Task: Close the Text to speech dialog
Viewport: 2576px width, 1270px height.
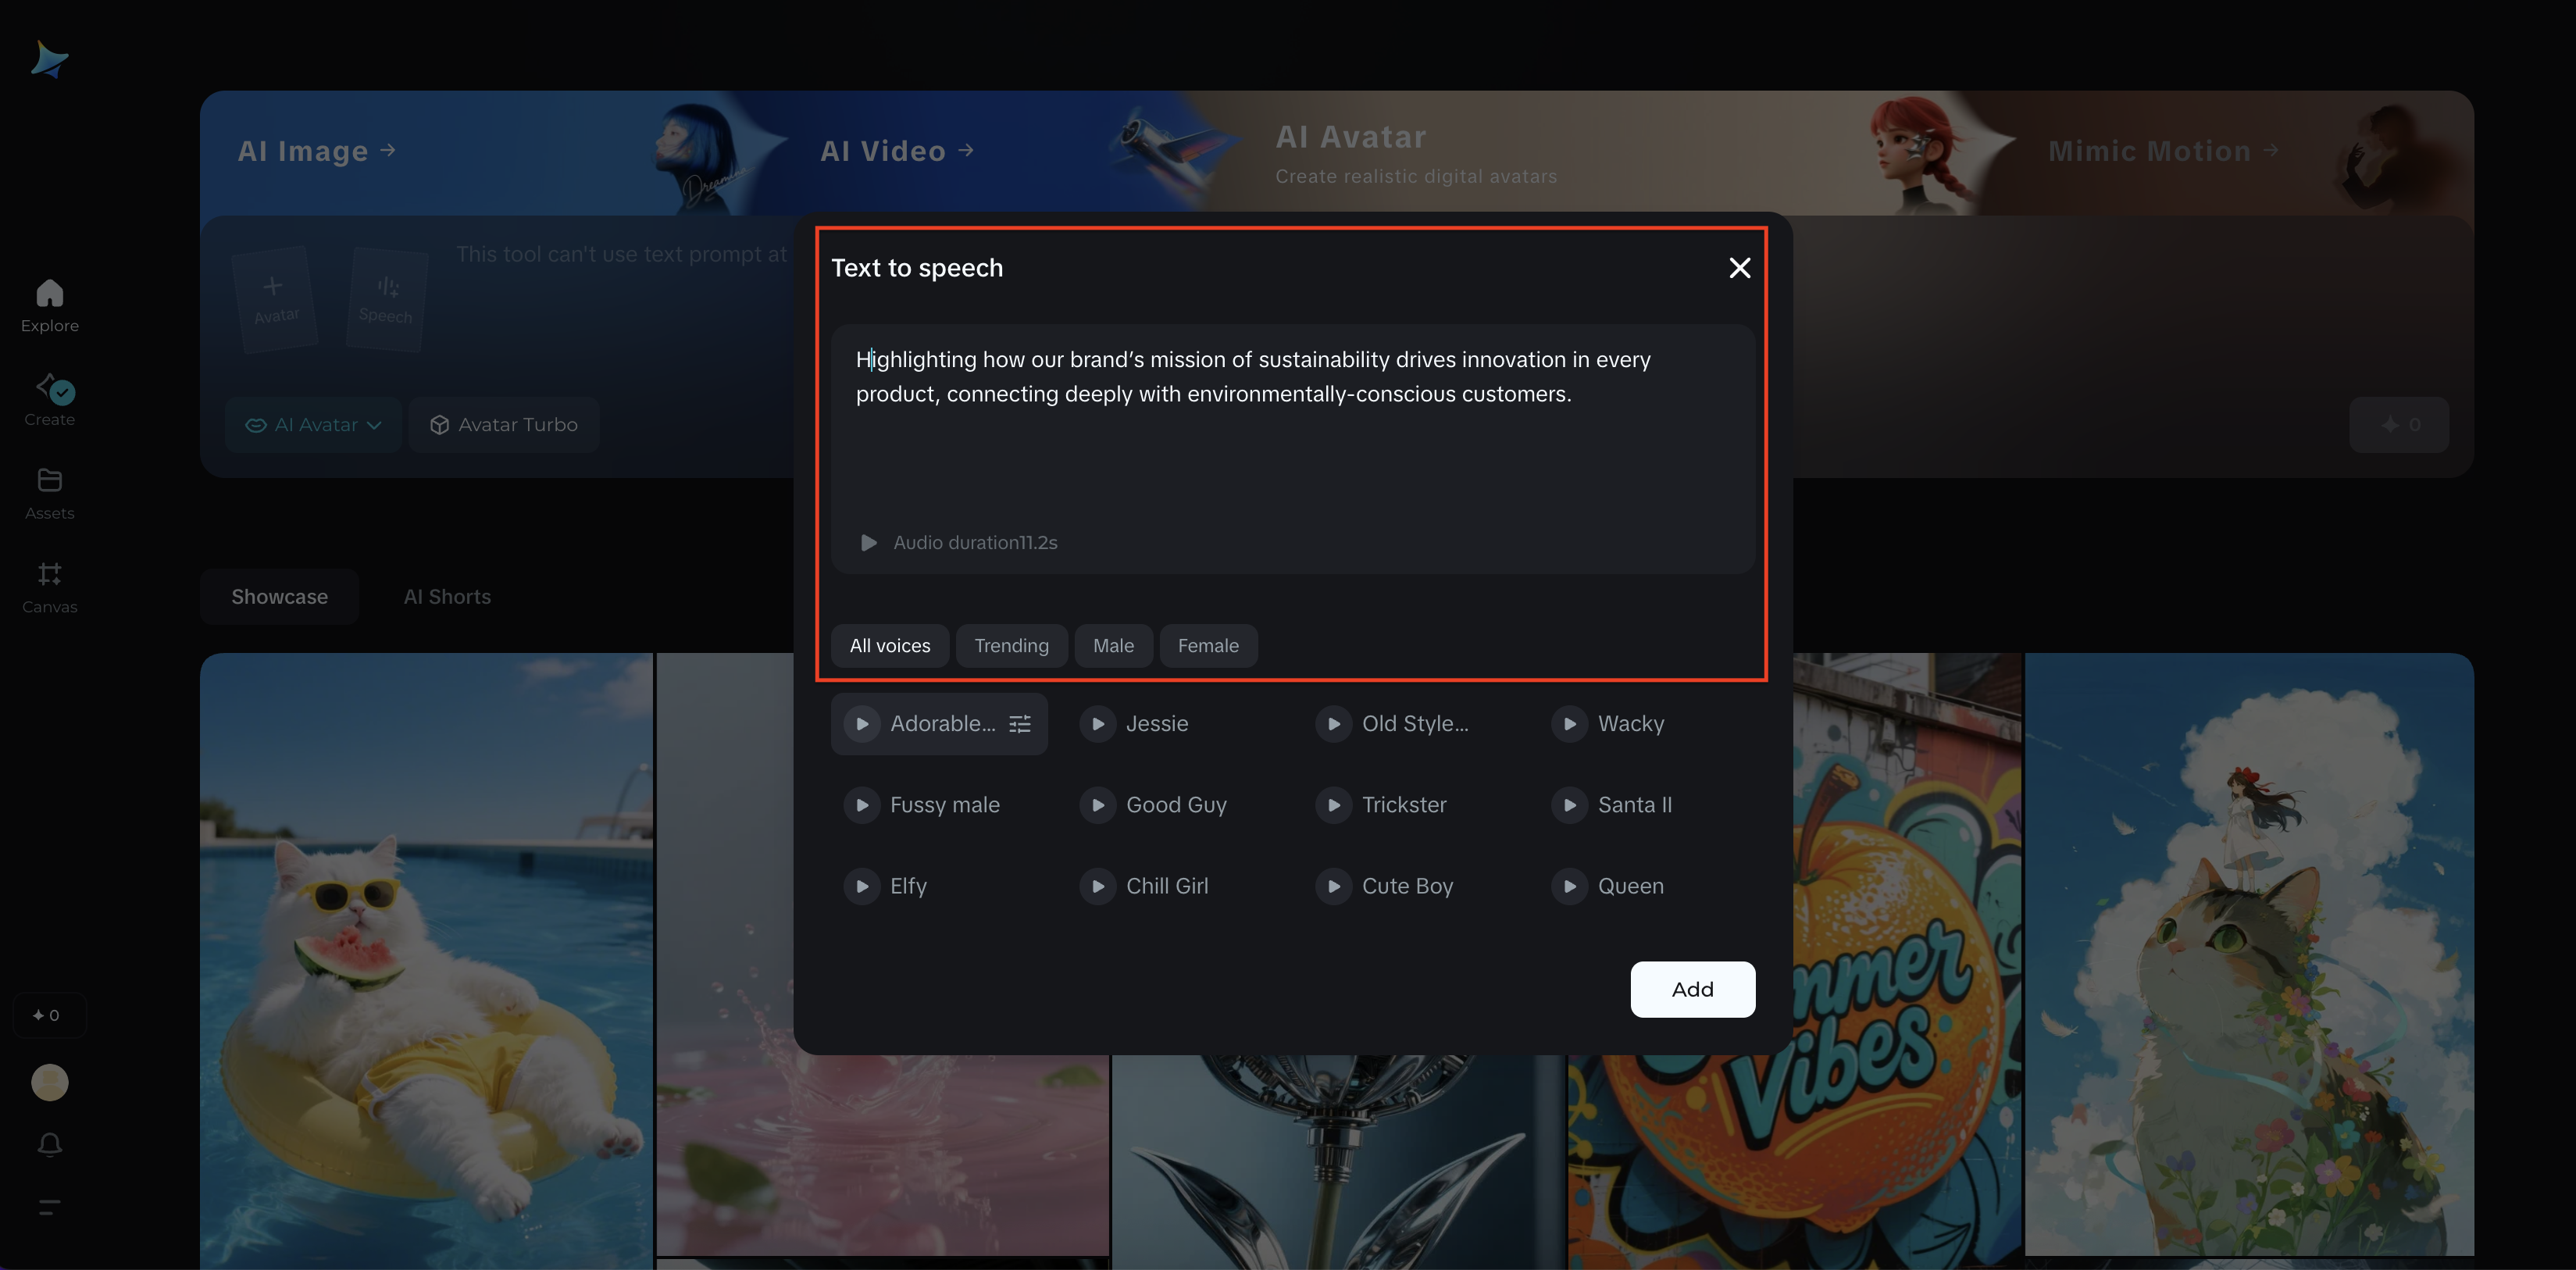Action: tap(1739, 268)
